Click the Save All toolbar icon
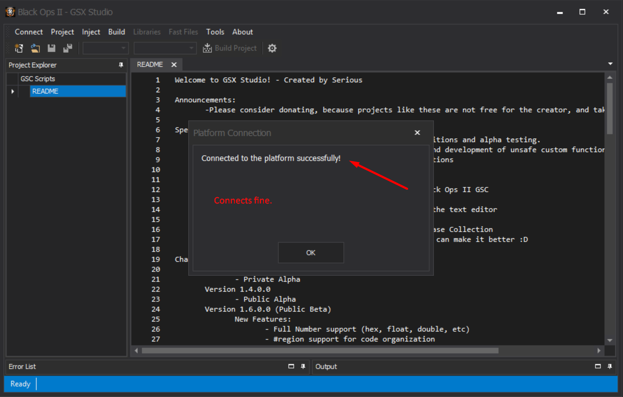The image size is (623, 397). pos(68,48)
